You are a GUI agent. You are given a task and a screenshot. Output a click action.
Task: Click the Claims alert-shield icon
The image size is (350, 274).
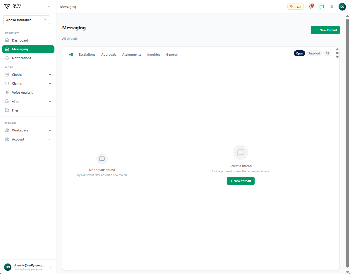click(7, 83)
